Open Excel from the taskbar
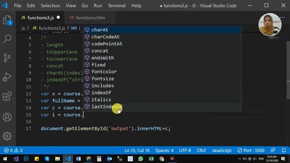The width and height of the screenshot is (290, 163). click(x=151, y=159)
